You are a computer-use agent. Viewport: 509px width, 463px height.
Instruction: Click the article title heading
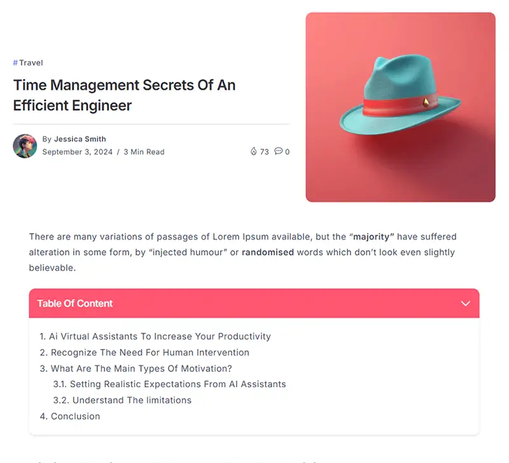point(124,95)
